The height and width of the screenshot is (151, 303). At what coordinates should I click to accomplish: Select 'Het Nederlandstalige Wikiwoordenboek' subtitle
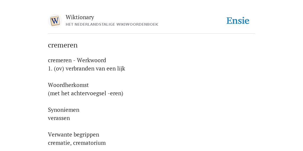[x=112, y=24]
